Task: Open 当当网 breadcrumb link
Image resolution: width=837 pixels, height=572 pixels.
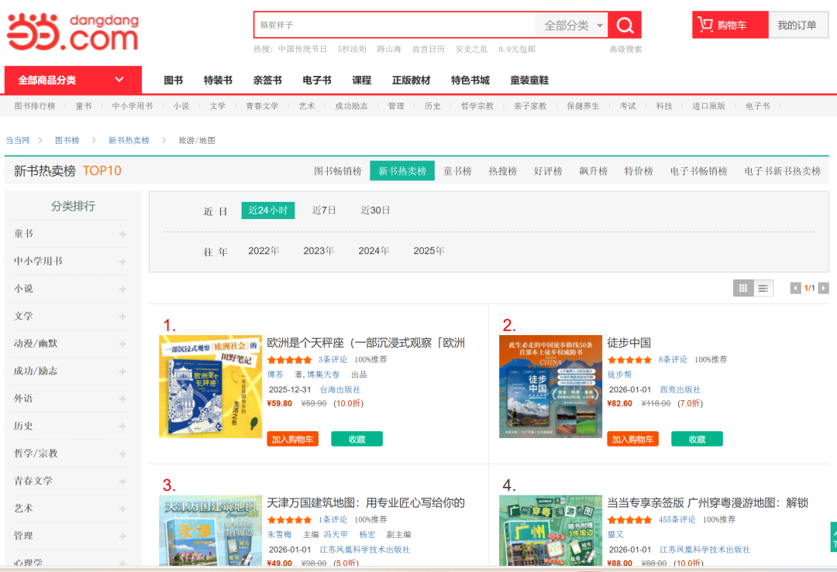Action: click(x=18, y=140)
